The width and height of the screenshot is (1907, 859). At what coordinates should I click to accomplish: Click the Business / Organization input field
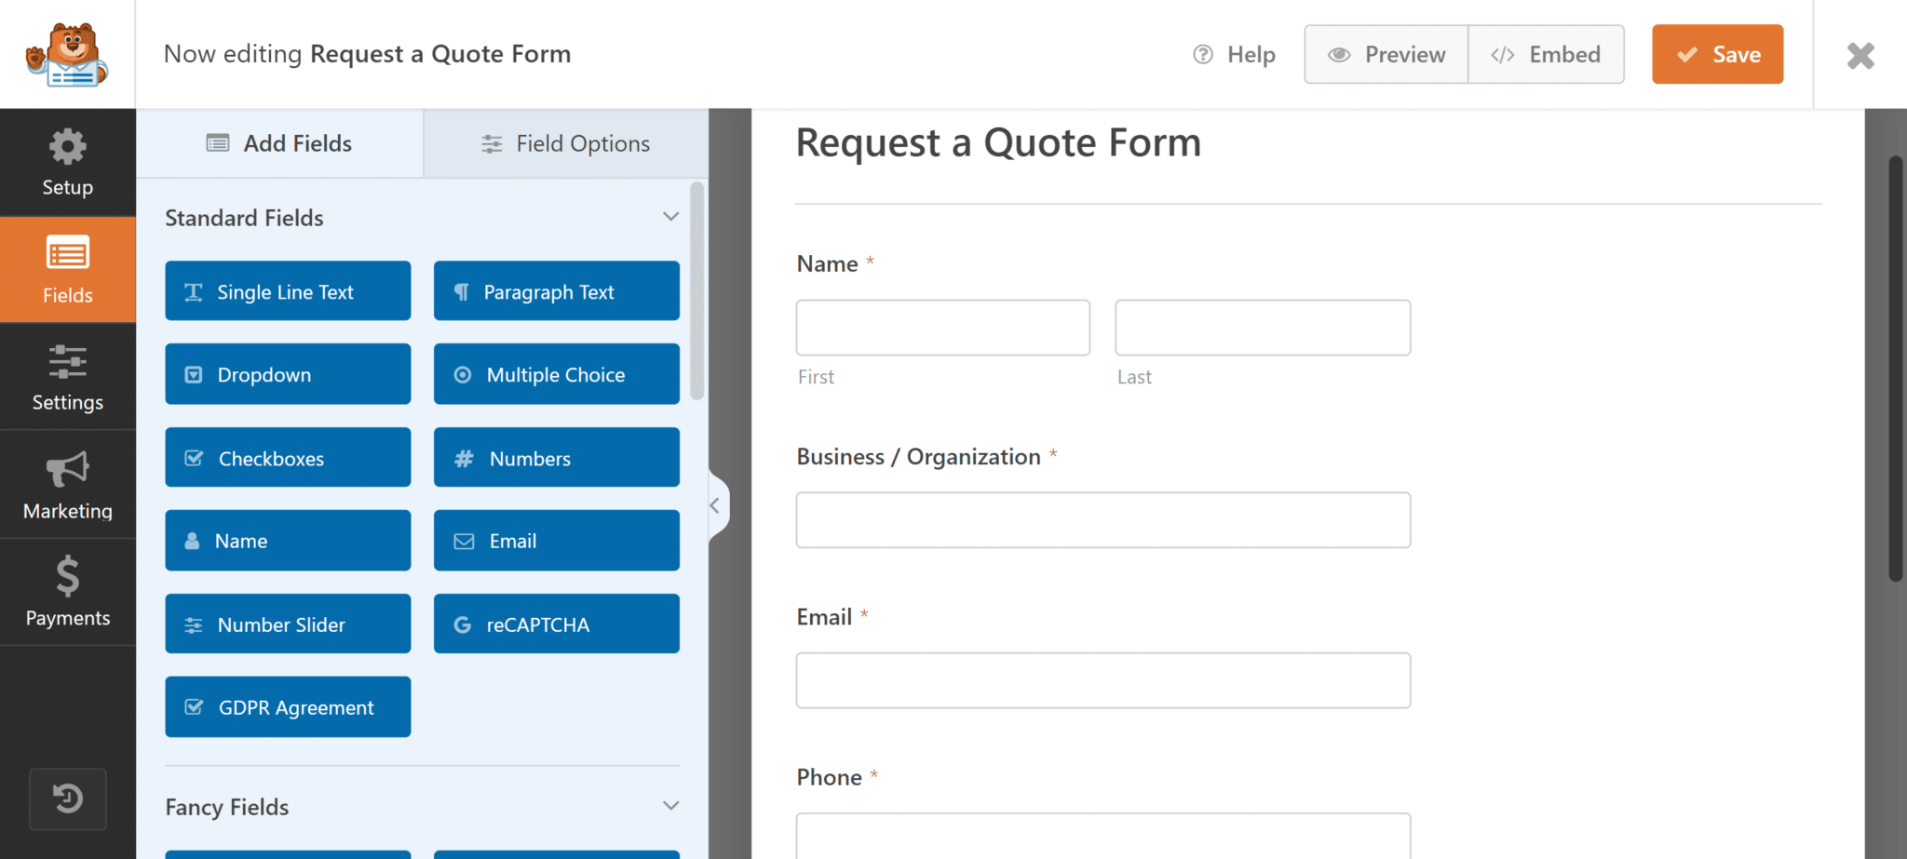coord(1103,520)
